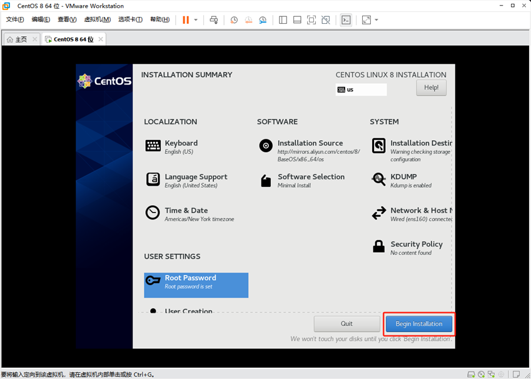This screenshot has height=379, width=531.
Task: Open the power options dropdown beside Pause
Action: click(x=196, y=20)
